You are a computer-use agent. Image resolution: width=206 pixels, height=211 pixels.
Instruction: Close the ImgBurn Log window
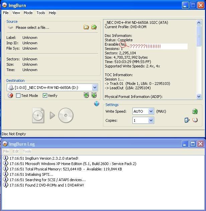[x=201, y=144]
